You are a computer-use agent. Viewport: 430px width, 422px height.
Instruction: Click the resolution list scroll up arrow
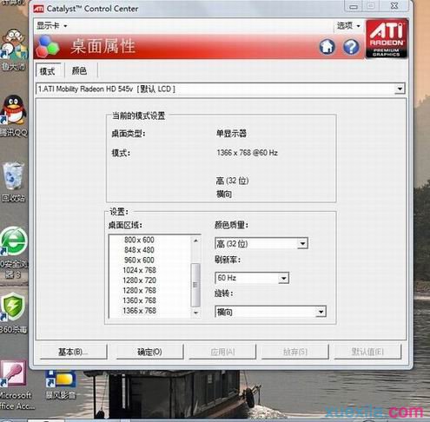coord(195,241)
